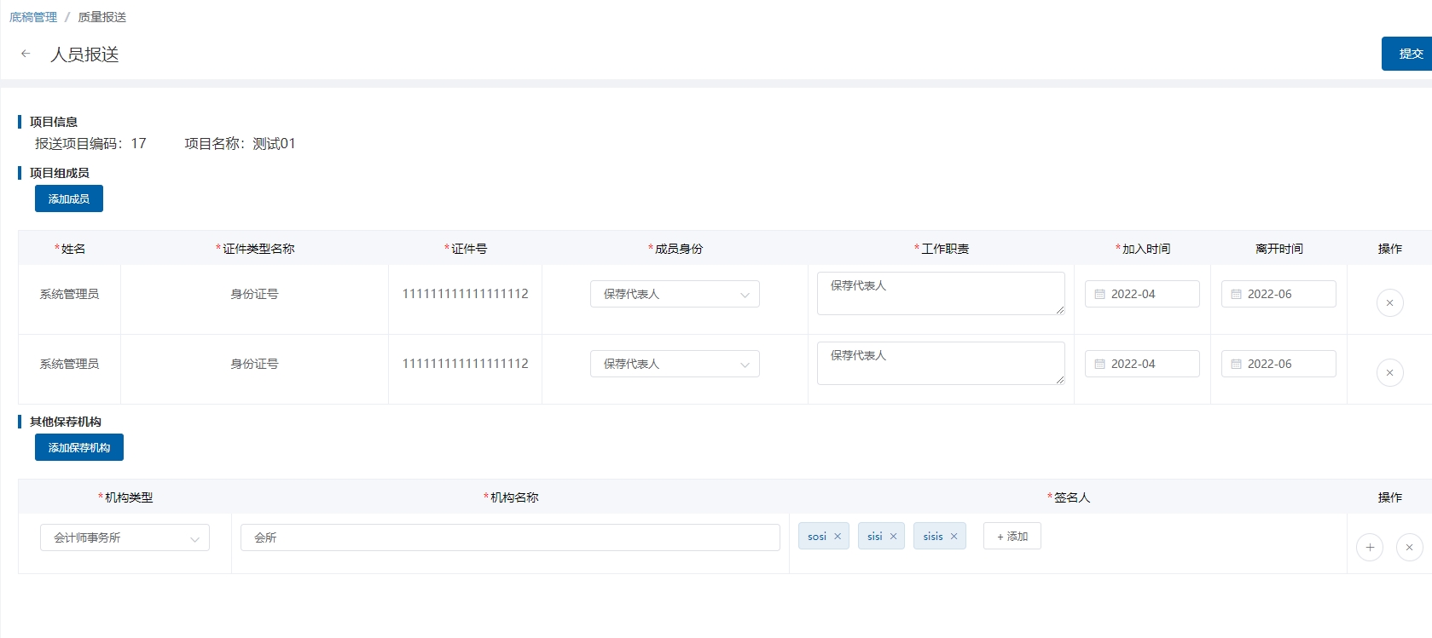The image size is (1432, 638).
Task: Remove the sosi signer tag
Action: coord(838,537)
